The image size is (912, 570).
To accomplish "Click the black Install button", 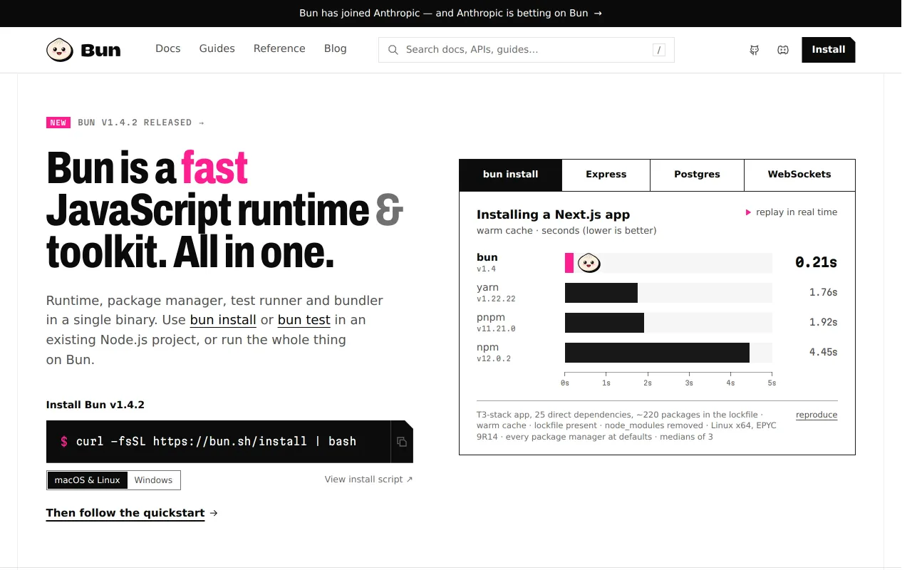I will click(x=829, y=50).
